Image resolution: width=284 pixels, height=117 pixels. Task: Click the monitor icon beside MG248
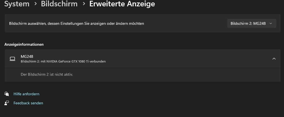click(12, 59)
